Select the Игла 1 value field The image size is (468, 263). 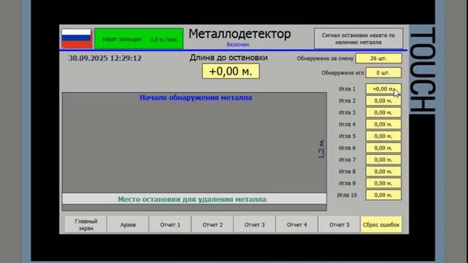click(x=383, y=89)
